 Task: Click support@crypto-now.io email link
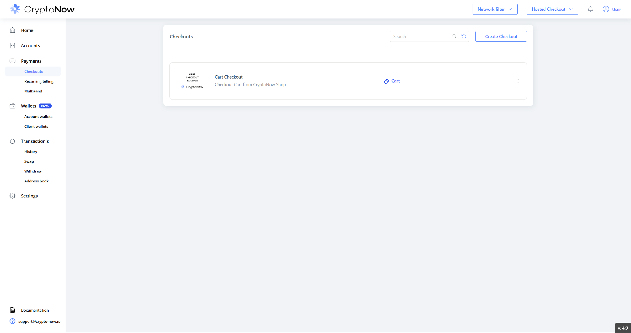39,321
